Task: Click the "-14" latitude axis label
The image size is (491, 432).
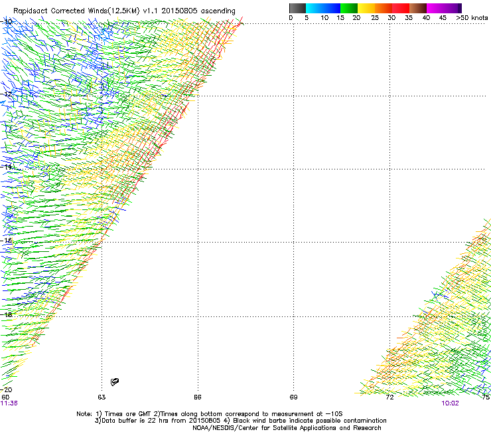Action: point(7,167)
